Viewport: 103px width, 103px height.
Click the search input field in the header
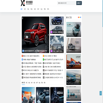click(67, 3)
